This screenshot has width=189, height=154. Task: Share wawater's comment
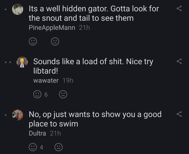tap(179, 62)
